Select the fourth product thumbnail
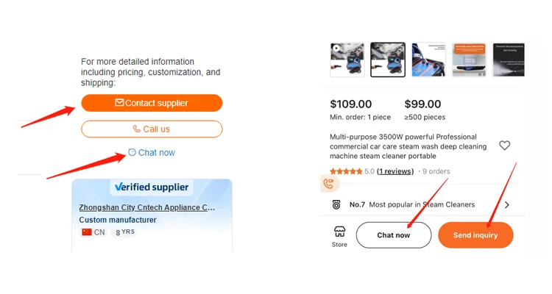552x294 pixels. coord(469,60)
